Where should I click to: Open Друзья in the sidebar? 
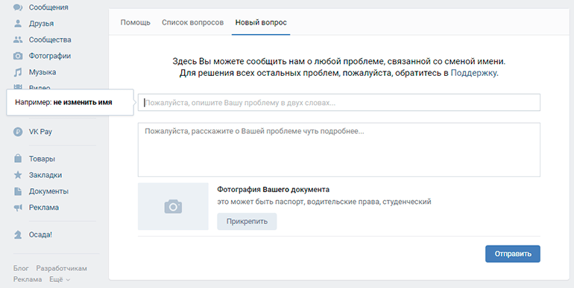[x=41, y=23]
